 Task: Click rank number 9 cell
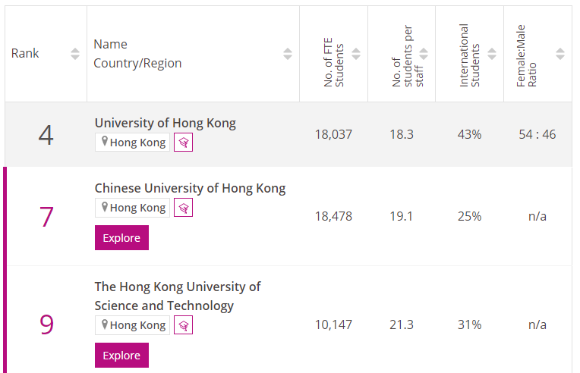pyautogui.click(x=46, y=324)
